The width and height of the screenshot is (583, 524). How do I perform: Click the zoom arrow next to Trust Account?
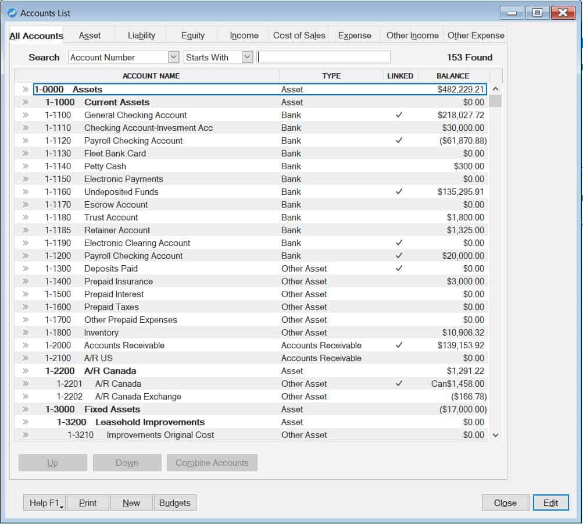[25, 217]
